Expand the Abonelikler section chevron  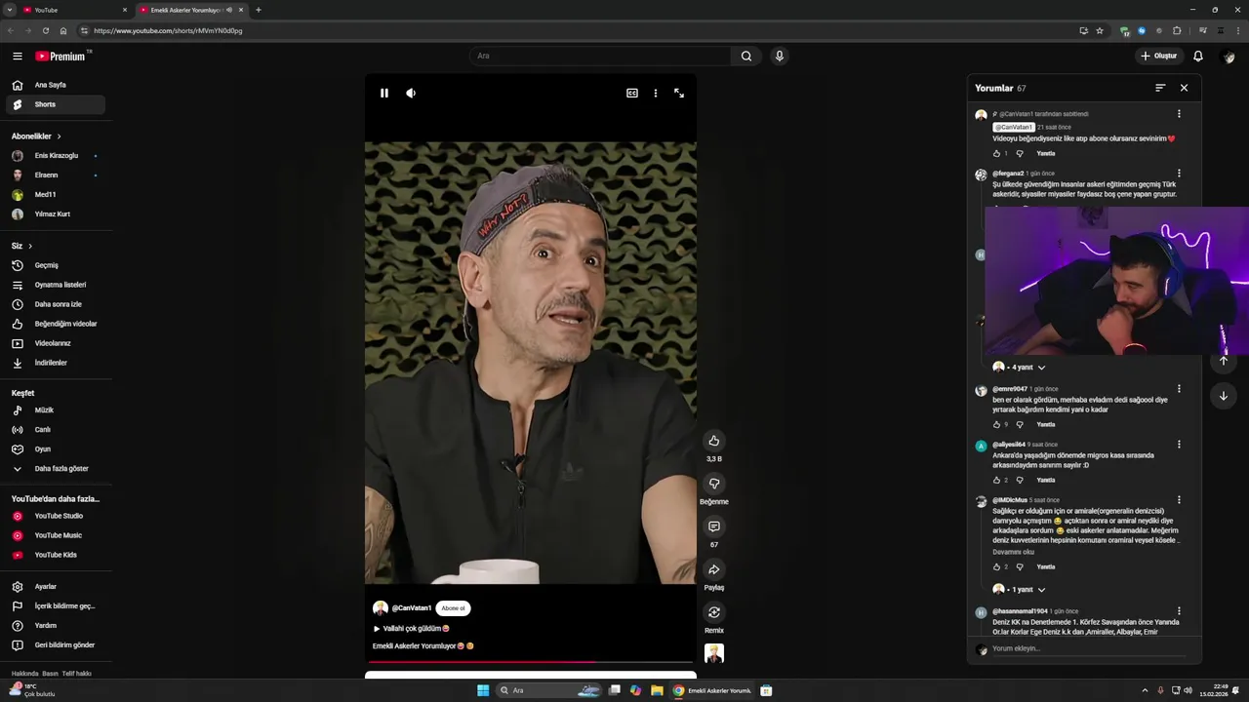click(59, 136)
